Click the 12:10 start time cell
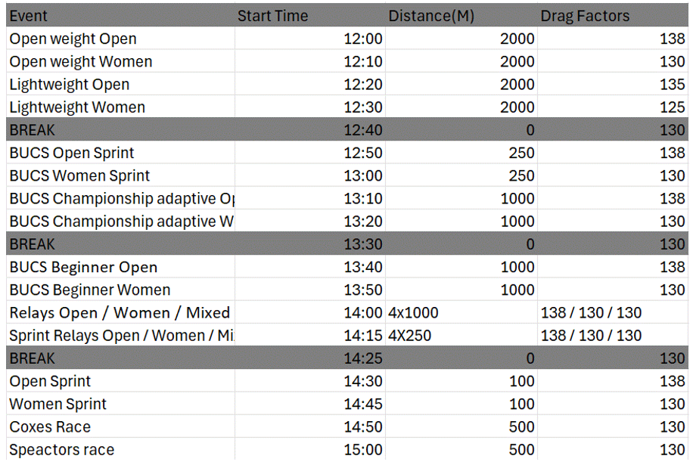Image resolution: width=693 pixels, height=465 pixels. pos(309,61)
